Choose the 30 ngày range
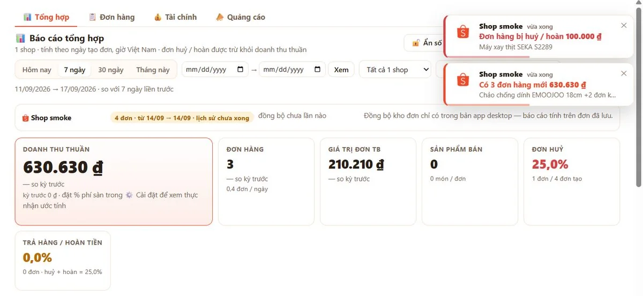The width and height of the screenshot is (643, 296). coord(111,70)
